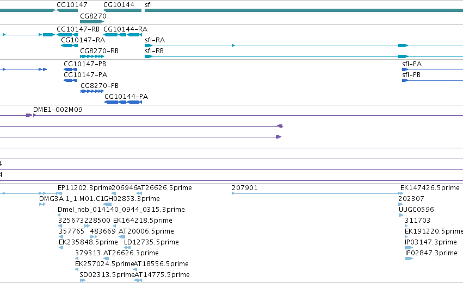The height and width of the screenshot is (283, 463).
Task: Click the AT18556.5prime label
Action: tap(161, 264)
